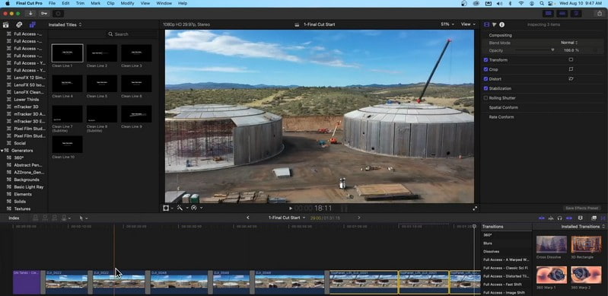Click the timeline Index button
This screenshot has width=608, height=296.
(14, 218)
